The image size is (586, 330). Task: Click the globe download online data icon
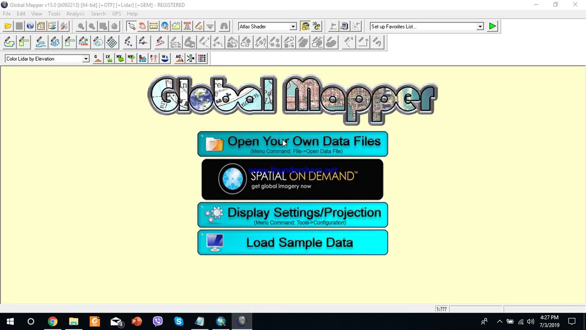tap(30, 26)
